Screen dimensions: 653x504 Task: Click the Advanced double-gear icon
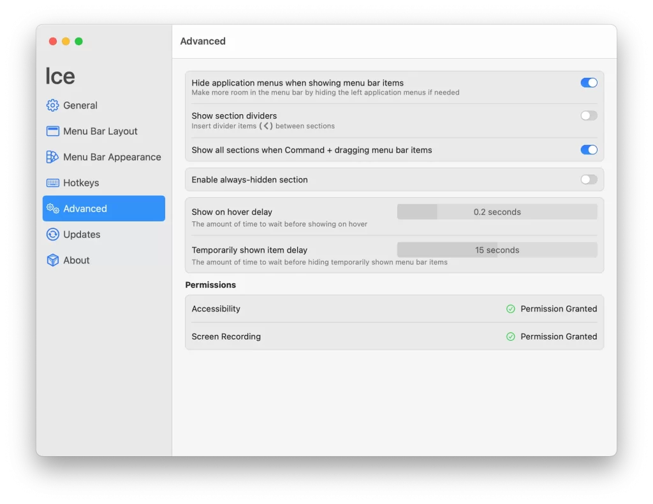pyautogui.click(x=52, y=208)
